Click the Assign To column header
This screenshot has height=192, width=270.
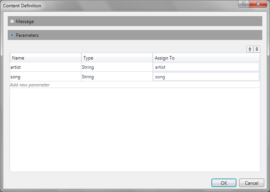[x=206, y=58]
